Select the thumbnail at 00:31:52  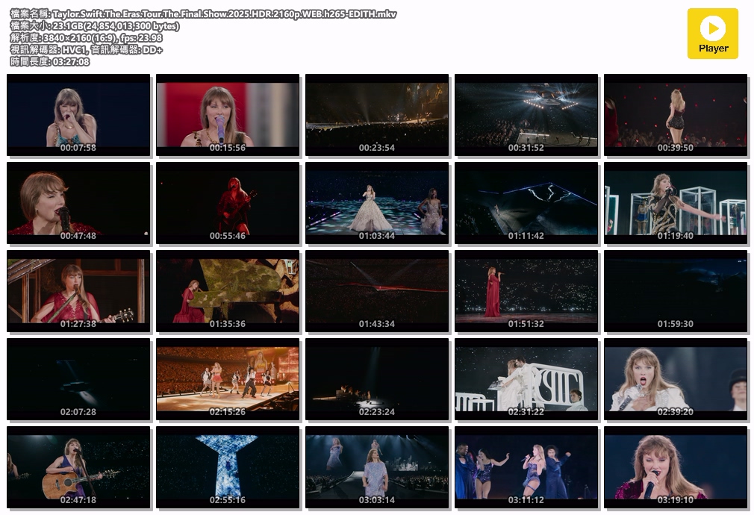[526, 114]
